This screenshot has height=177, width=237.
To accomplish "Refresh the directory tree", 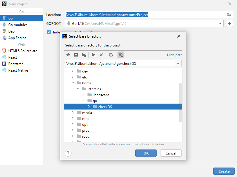I will pyautogui.click(x=111, y=55).
